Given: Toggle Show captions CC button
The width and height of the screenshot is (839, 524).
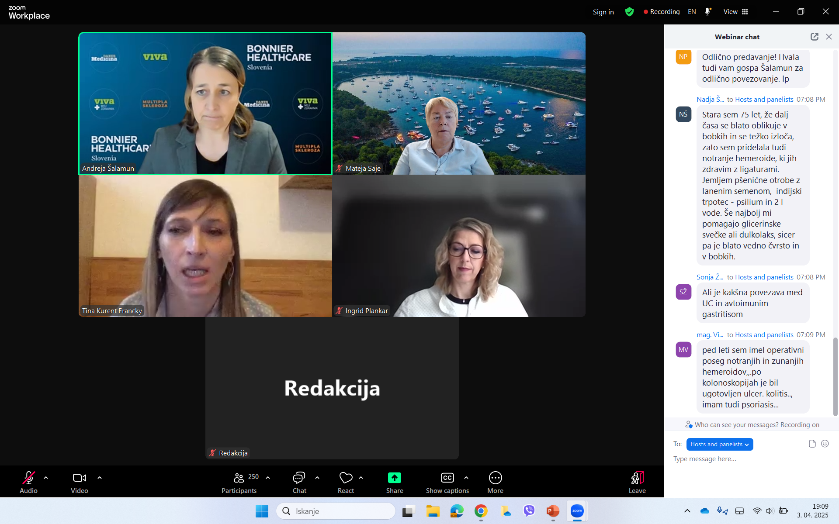Looking at the screenshot, I should (x=447, y=478).
